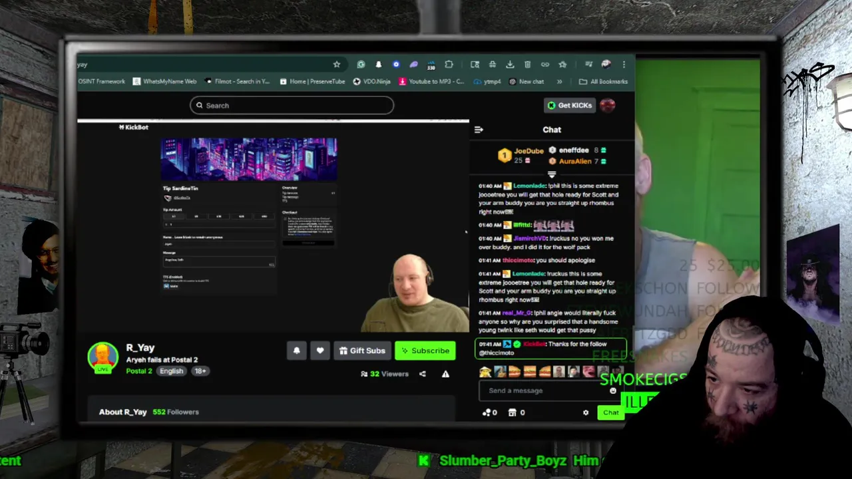Open the Postal 2 category link
Image resolution: width=852 pixels, height=479 pixels.
(x=139, y=371)
